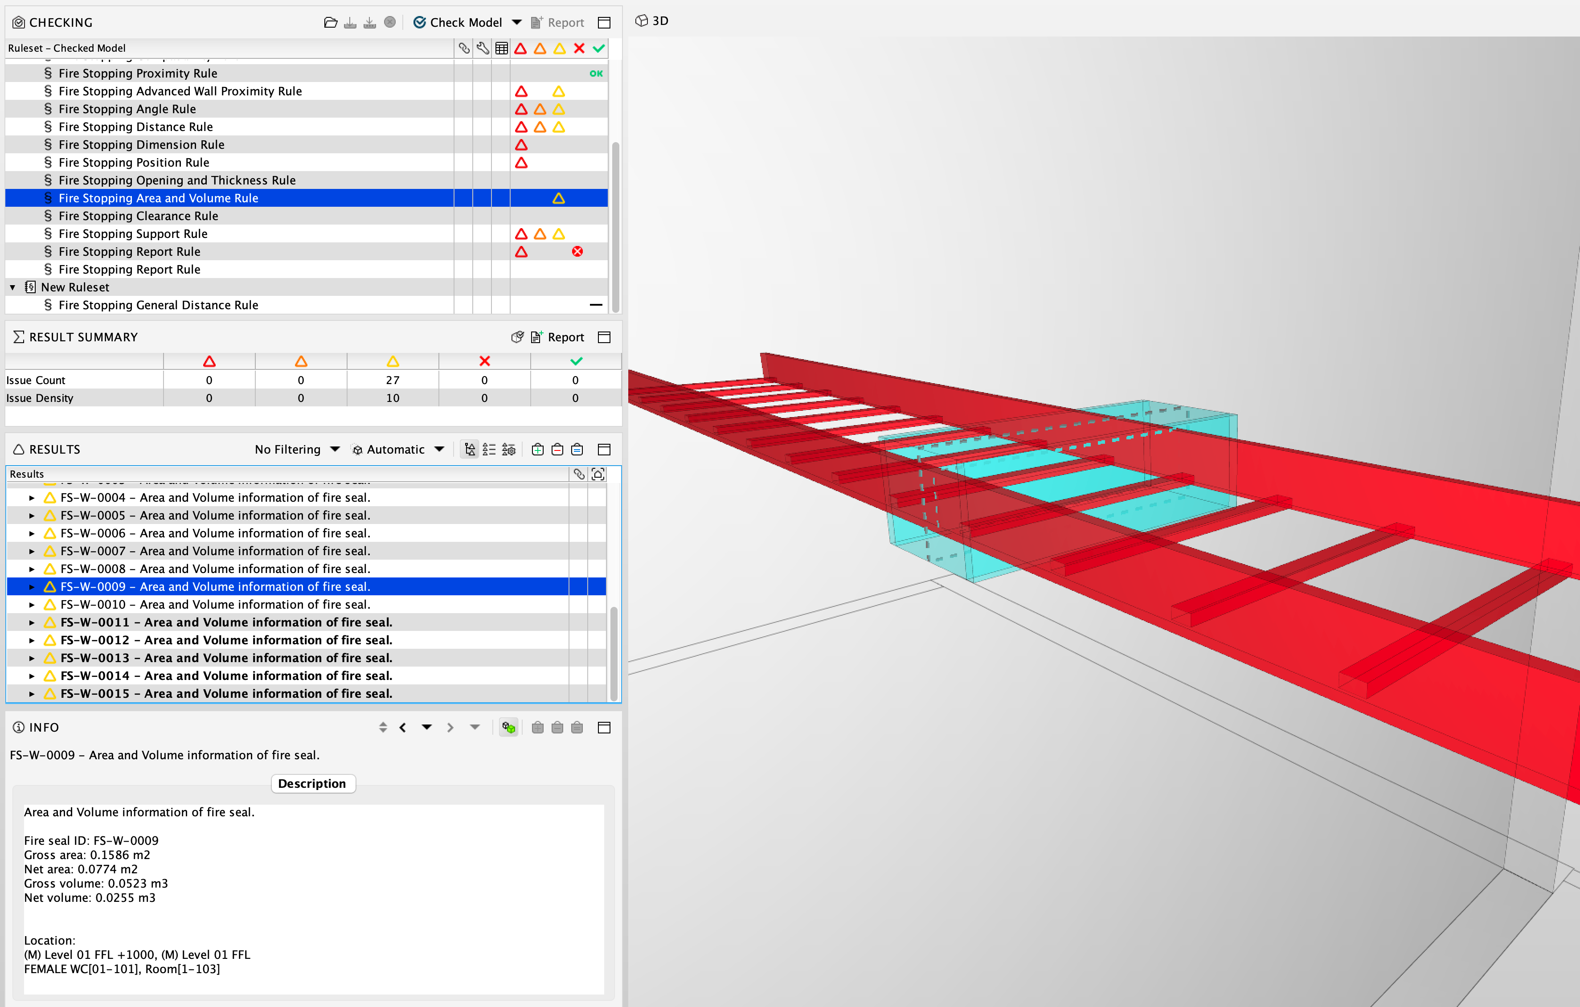Click the add-to-basket icon in Results panel
The image size is (1580, 1007).
[x=537, y=450]
